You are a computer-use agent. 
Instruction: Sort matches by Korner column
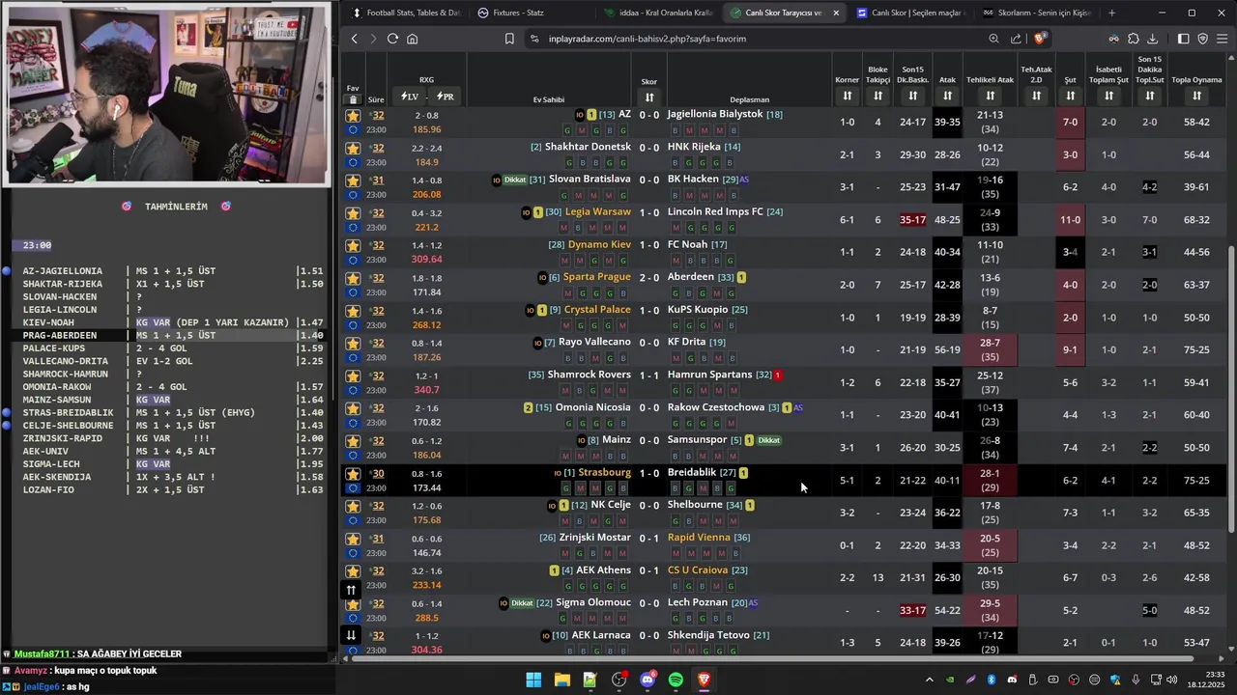pos(847,96)
